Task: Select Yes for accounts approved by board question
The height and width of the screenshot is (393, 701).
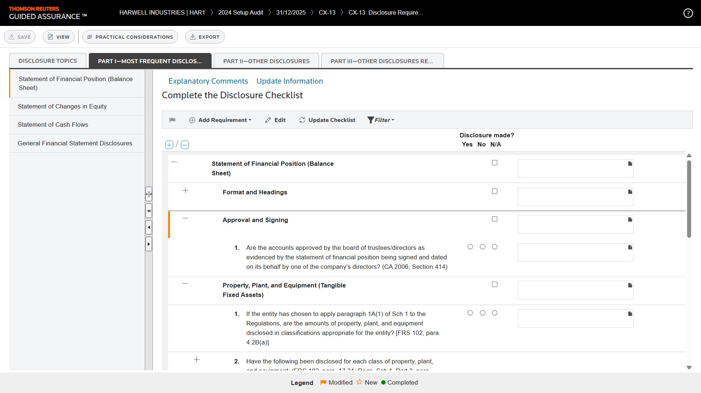Action: [x=470, y=247]
